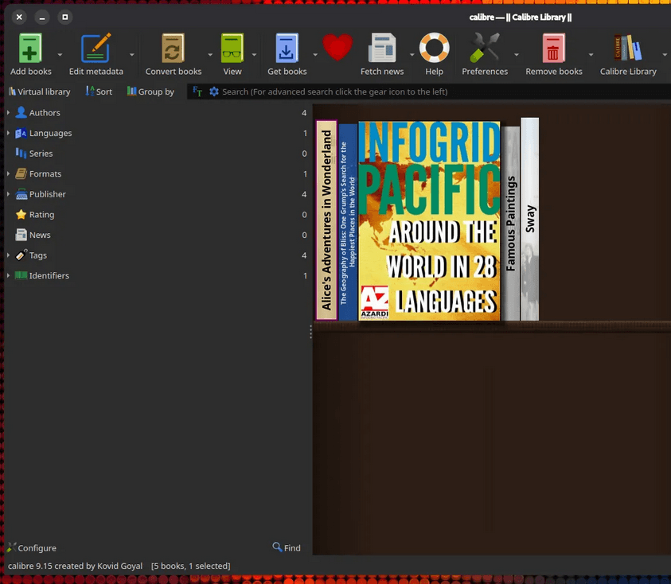Open Preferences wrench icon
This screenshot has width=671, height=584.
click(x=485, y=48)
